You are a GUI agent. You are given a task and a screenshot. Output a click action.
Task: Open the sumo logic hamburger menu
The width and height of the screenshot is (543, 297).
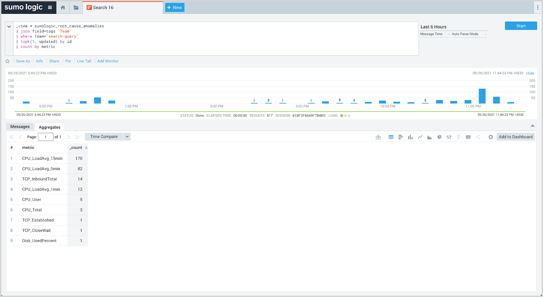click(50, 7)
